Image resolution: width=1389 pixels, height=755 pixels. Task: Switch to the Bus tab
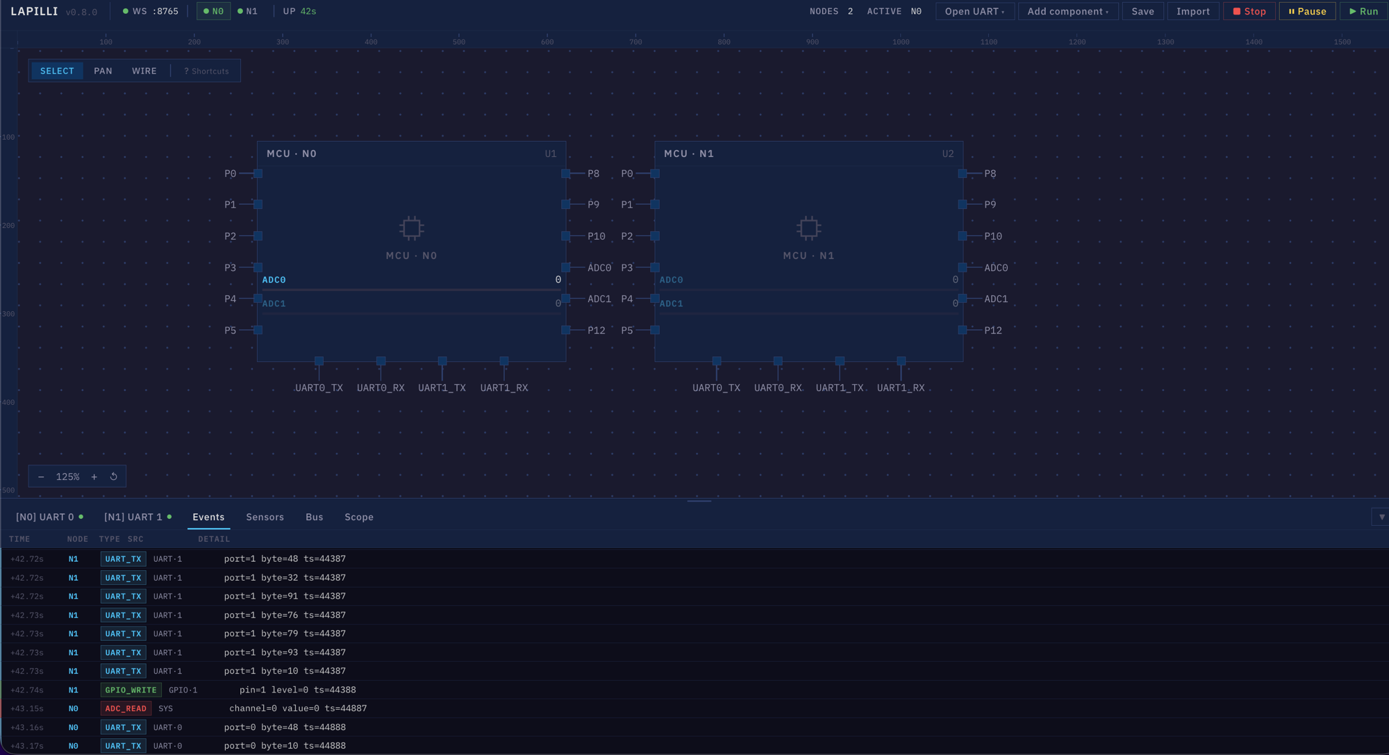click(314, 517)
